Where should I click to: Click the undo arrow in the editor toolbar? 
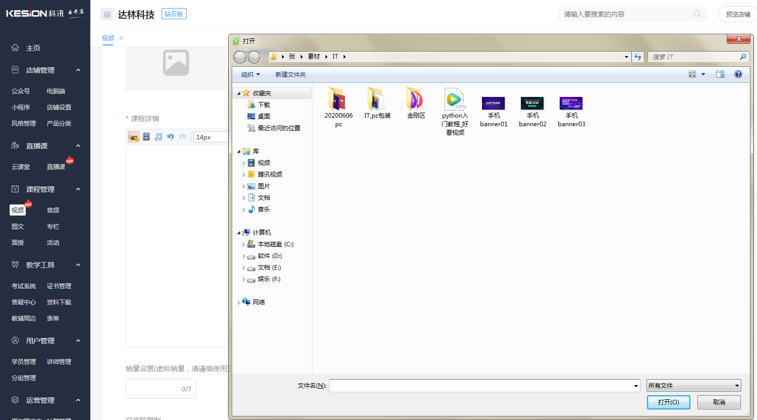(x=171, y=137)
